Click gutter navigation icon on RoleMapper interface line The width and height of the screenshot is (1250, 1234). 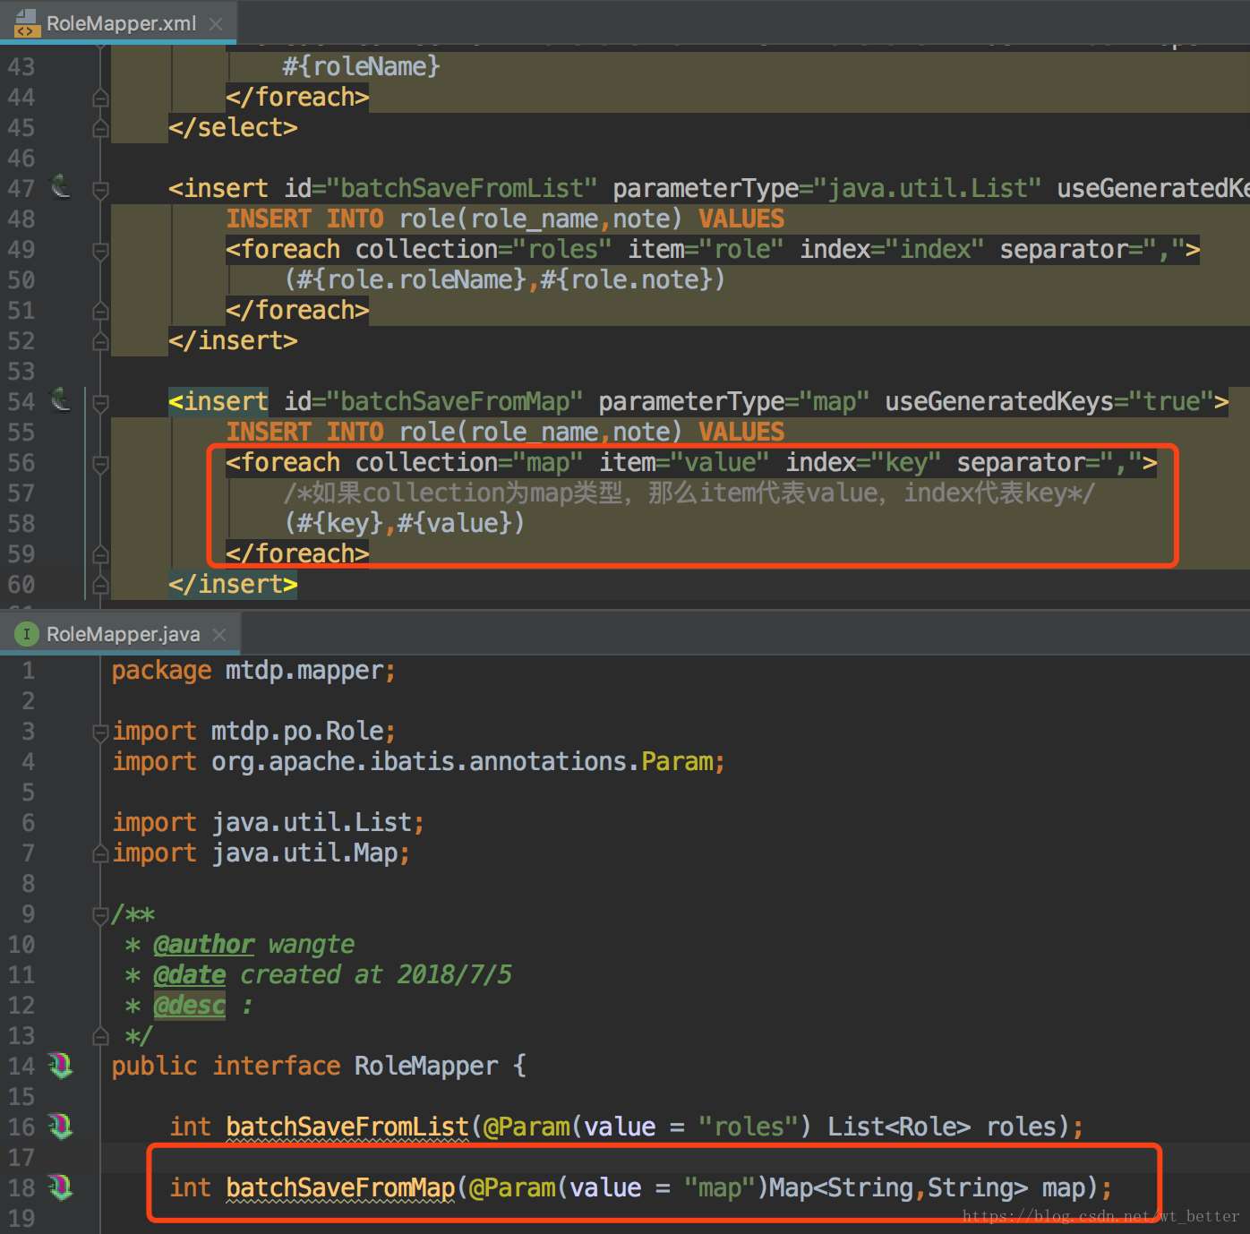(60, 1066)
